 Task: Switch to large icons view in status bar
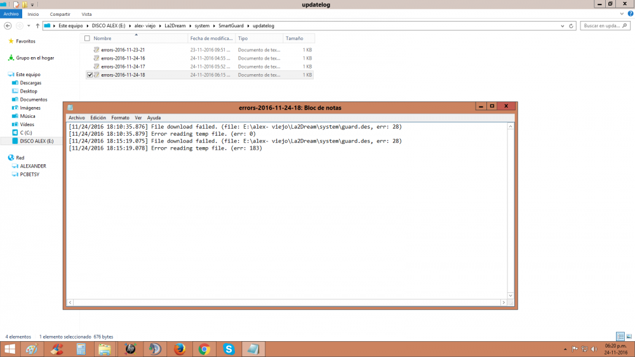tap(628, 336)
